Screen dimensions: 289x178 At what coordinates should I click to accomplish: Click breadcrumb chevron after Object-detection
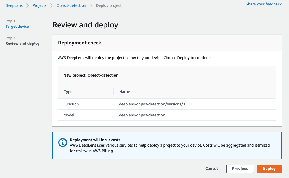pos(91,5)
